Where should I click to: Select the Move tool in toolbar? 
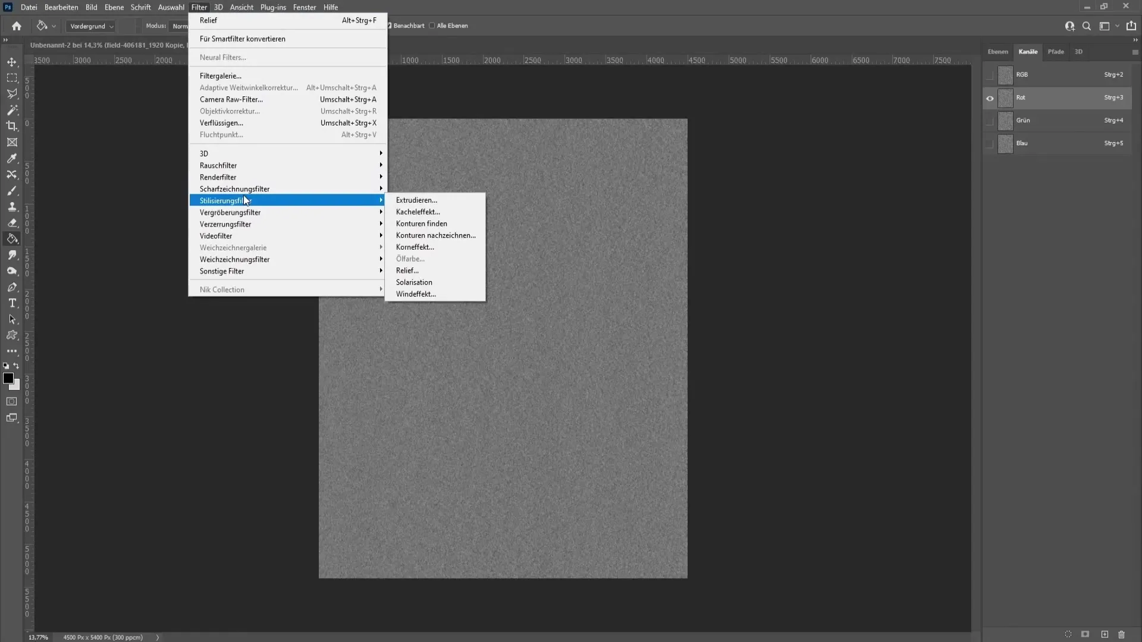pyautogui.click(x=12, y=61)
